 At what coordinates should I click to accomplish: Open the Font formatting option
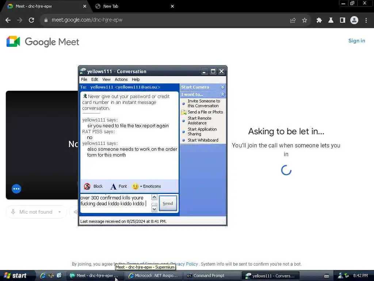click(x=119, y=186)
